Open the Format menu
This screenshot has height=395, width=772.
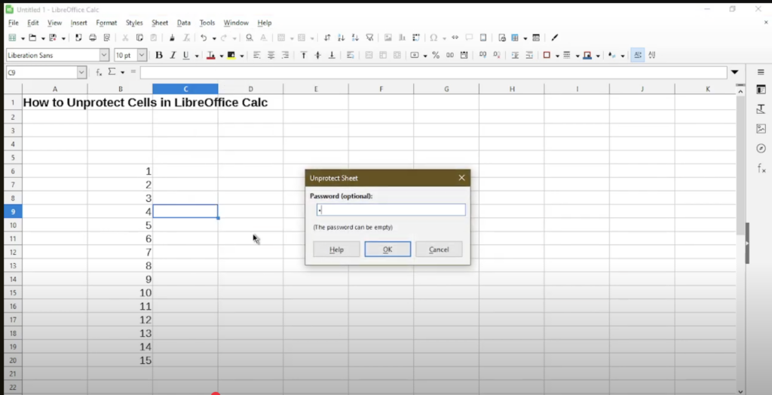coord(106,23)
